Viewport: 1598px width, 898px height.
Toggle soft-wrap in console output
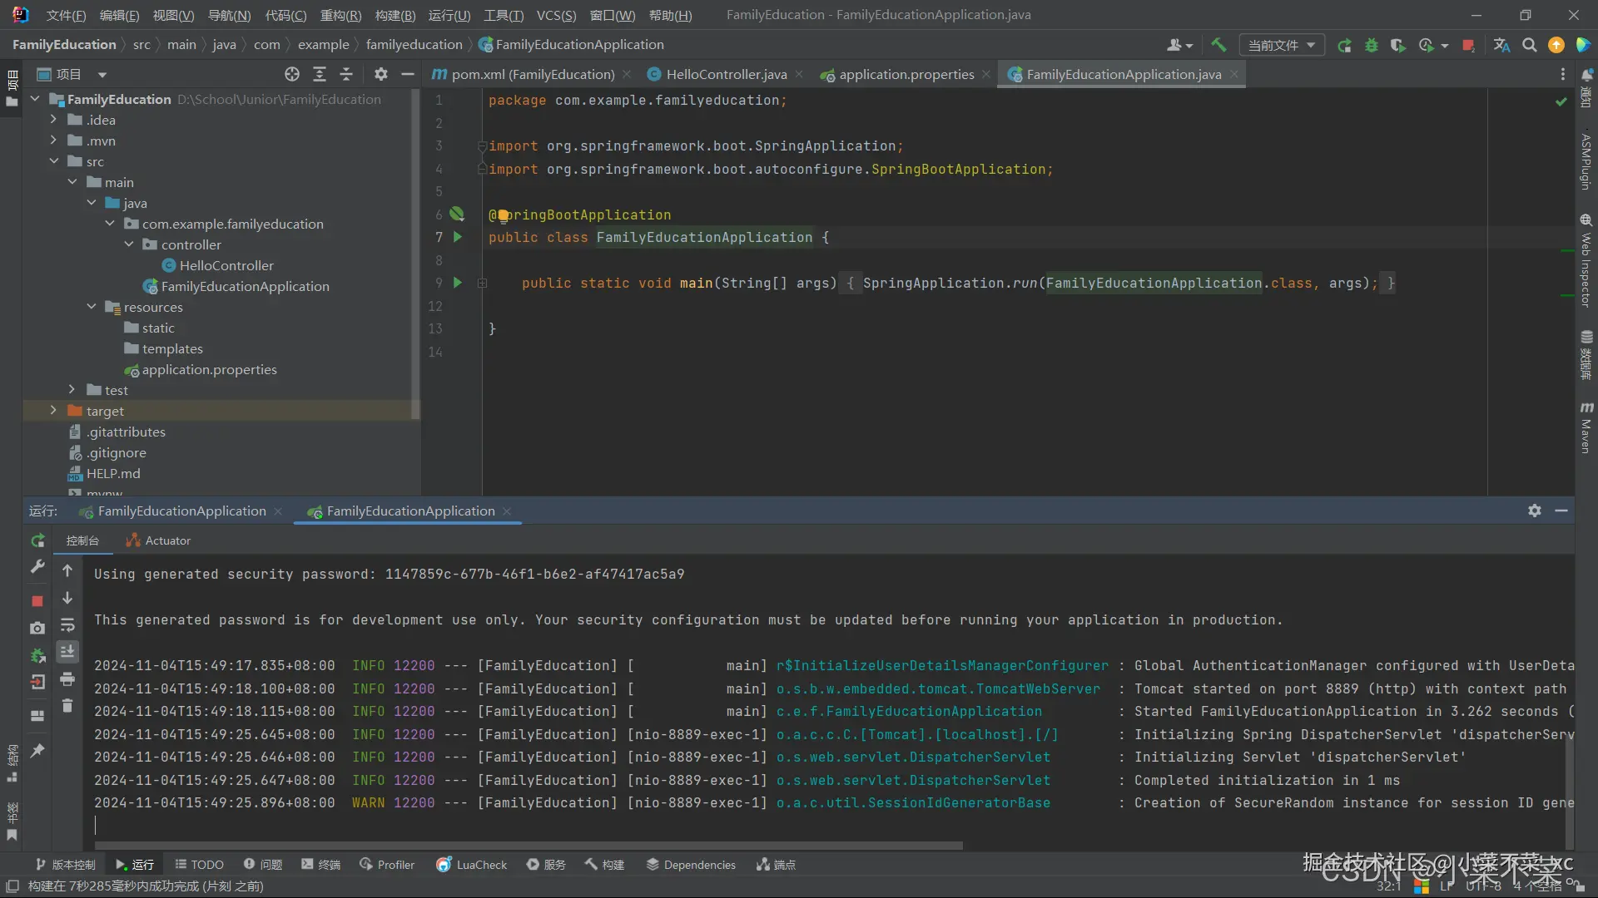point(67,625)
